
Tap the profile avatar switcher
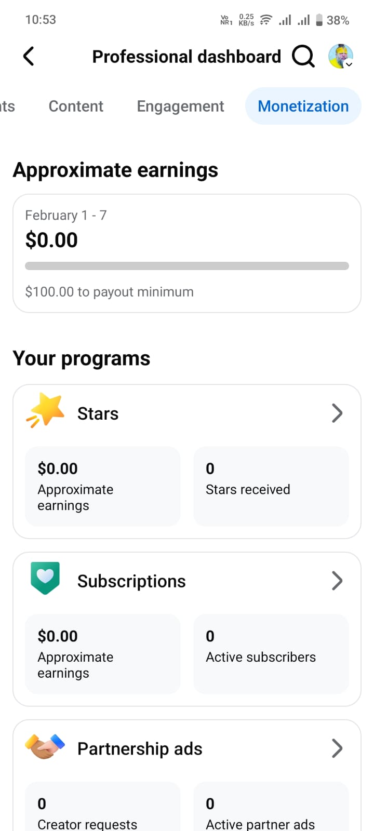[341, 56]
